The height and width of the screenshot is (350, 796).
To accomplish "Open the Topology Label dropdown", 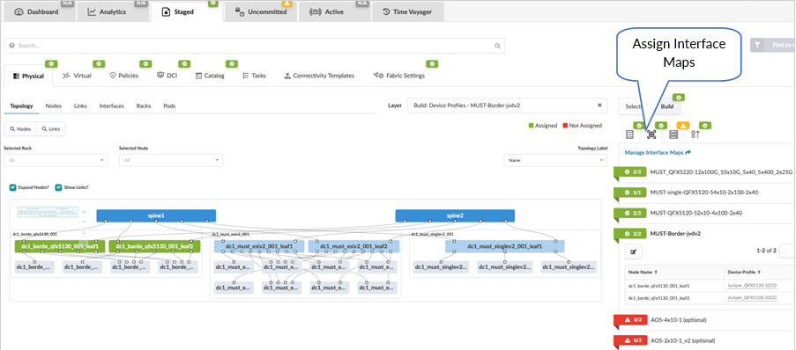I will coord(555,160).
